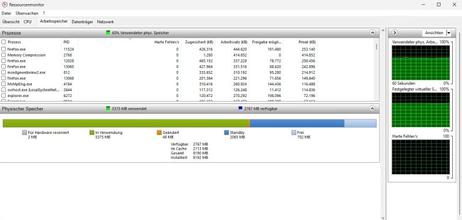Click the main pane scrollbar up arrow
The width and height of the screenshot is (462, 220).
383,30
